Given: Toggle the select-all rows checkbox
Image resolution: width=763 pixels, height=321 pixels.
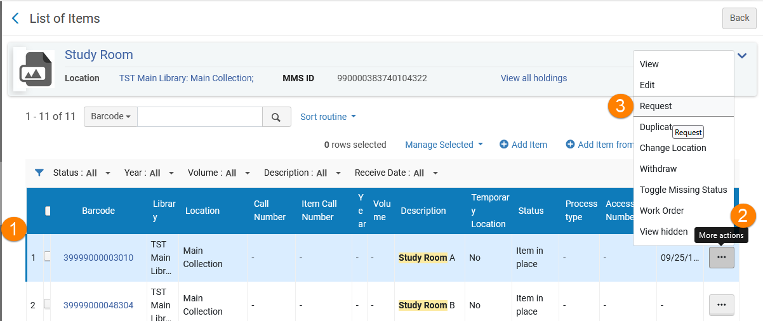Looking at the screenshot, I should click(x=48, y=211).
